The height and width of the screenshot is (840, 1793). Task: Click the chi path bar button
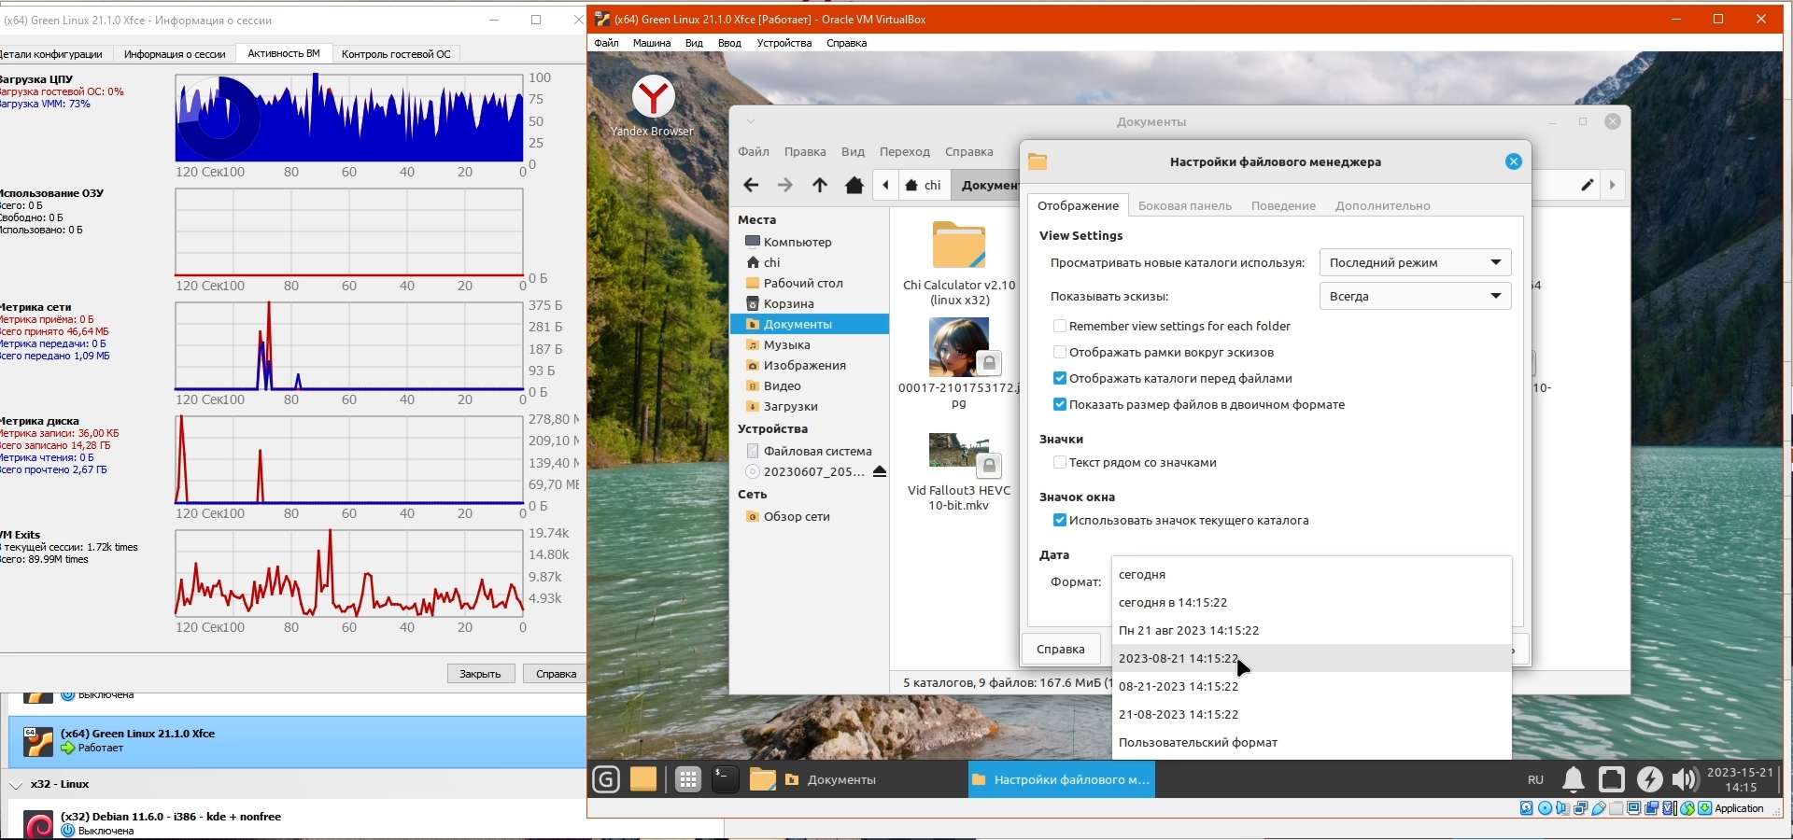pos(924,185)
